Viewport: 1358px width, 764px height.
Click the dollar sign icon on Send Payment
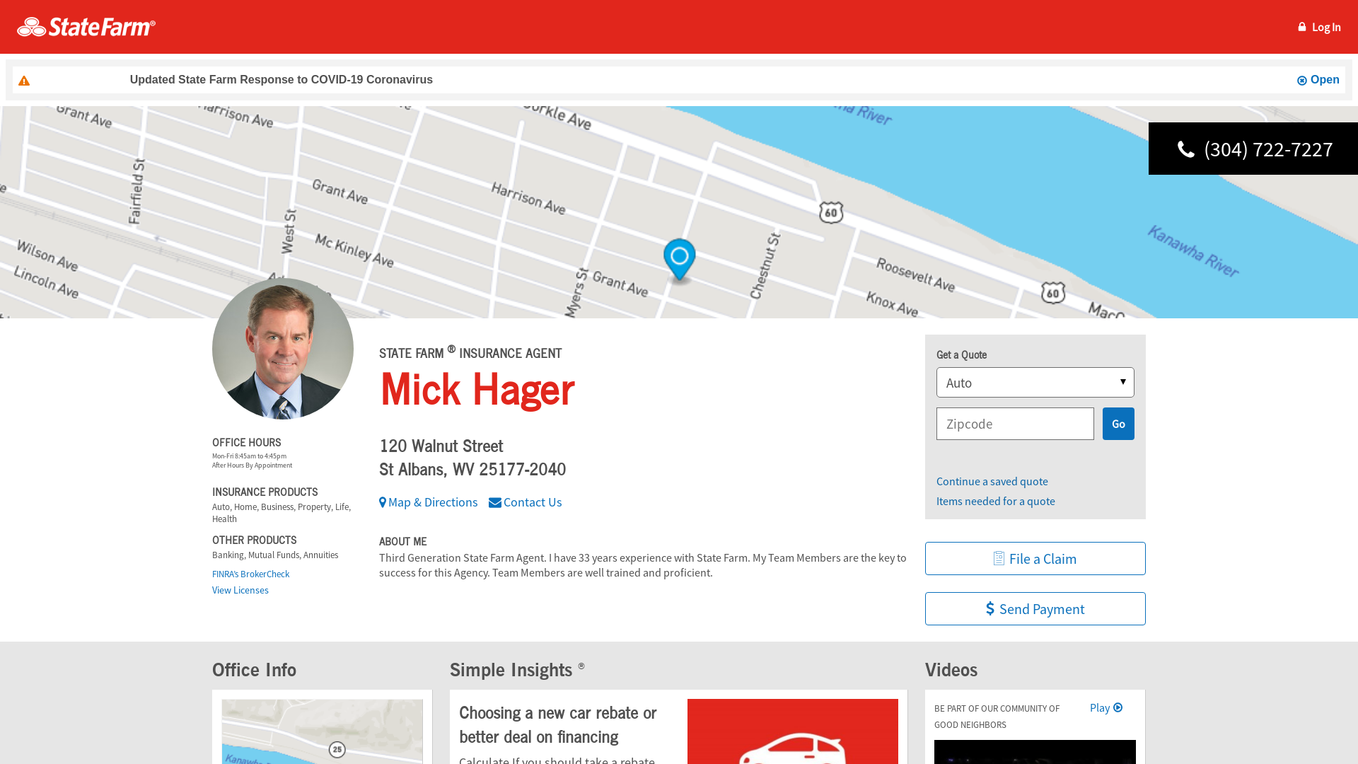pyautogui.click(x=990, y=608)
